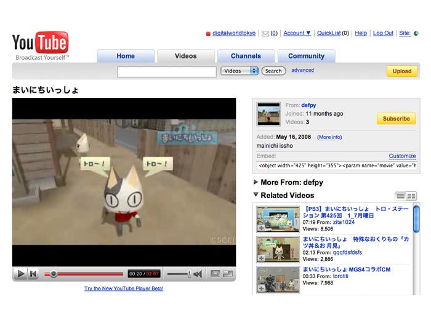Click the video progress bar handle

[54, 274]
